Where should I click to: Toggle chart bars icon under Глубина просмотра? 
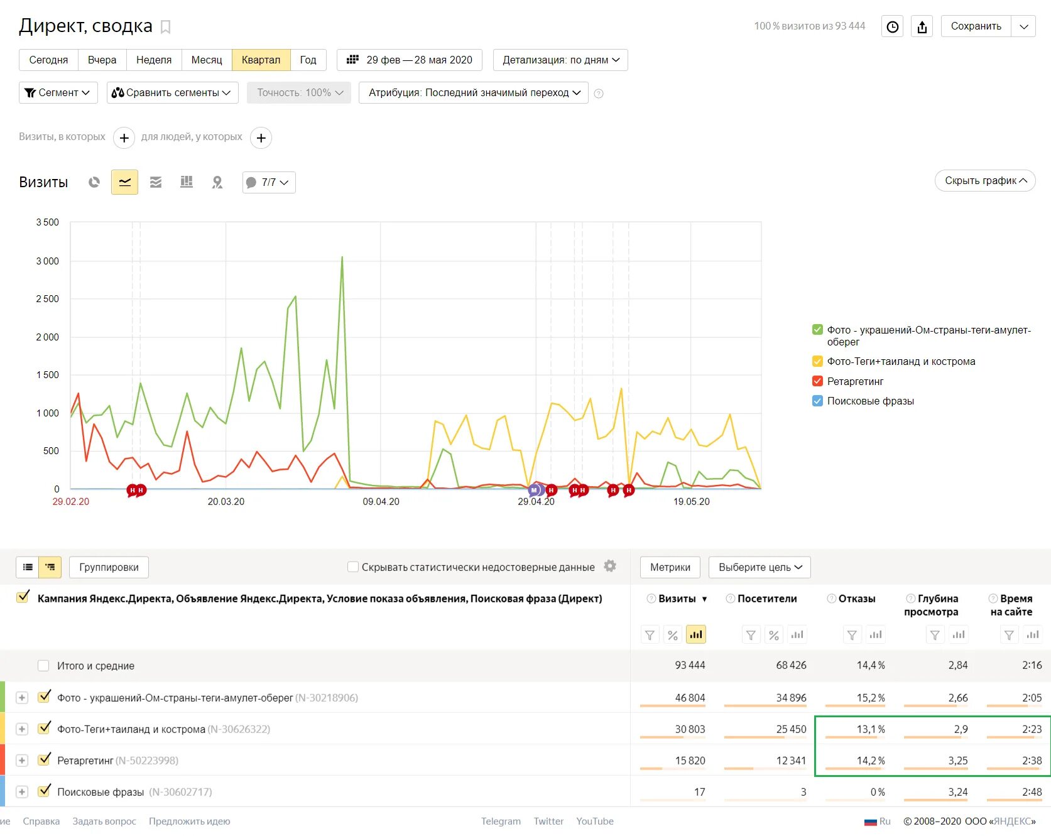959,635
